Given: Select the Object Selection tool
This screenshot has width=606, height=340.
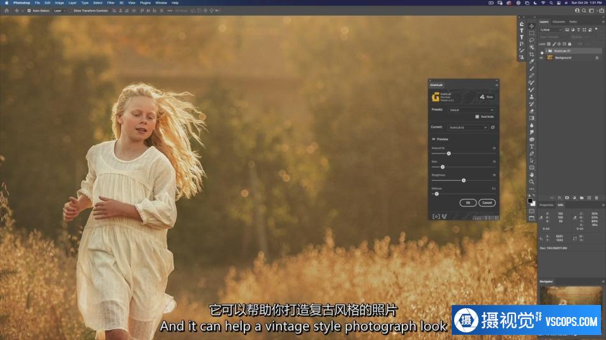Looking at the screenshot, I should (x=532, y=47).
